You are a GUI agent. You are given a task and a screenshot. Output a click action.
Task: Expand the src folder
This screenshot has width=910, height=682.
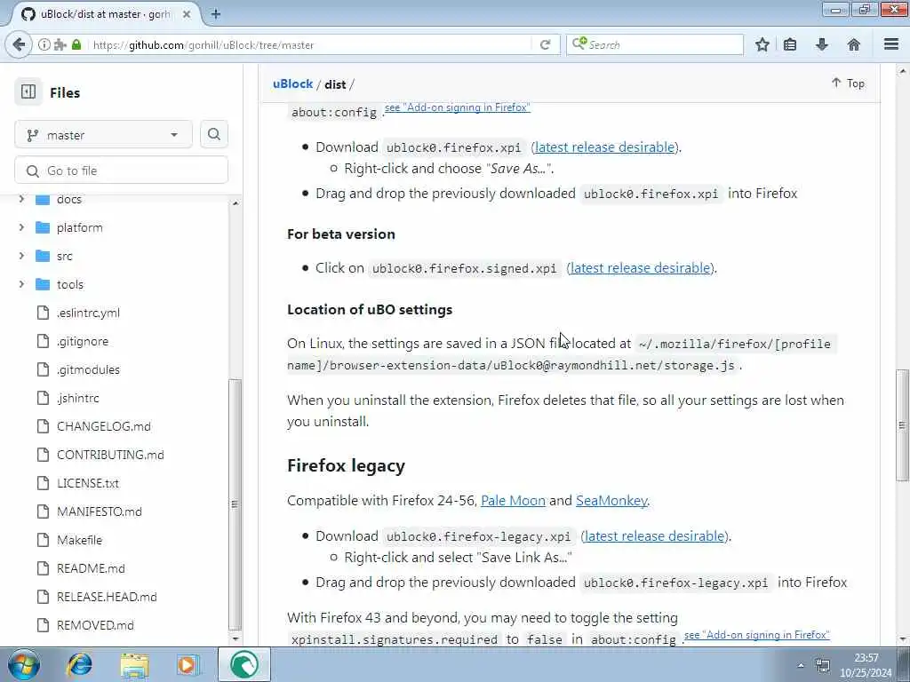coord(21,256)
